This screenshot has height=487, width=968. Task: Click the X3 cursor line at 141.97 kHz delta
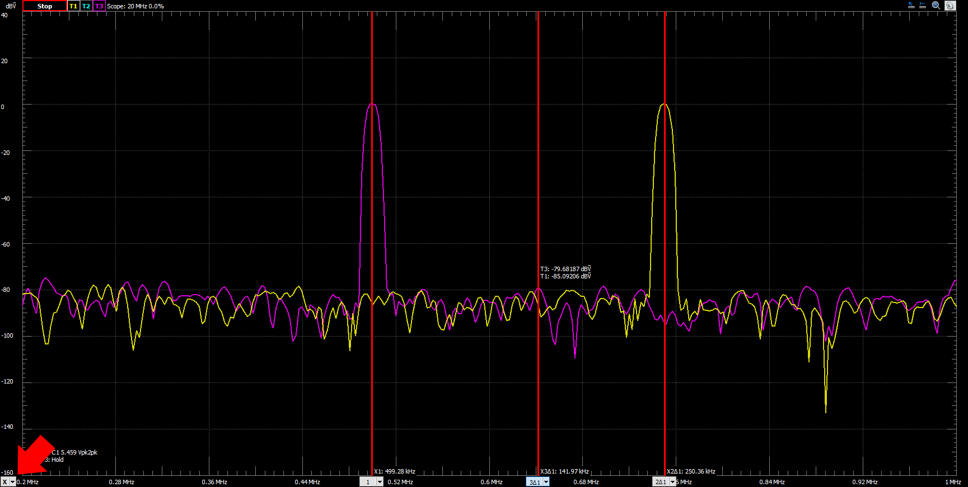[x=538, y=243]
